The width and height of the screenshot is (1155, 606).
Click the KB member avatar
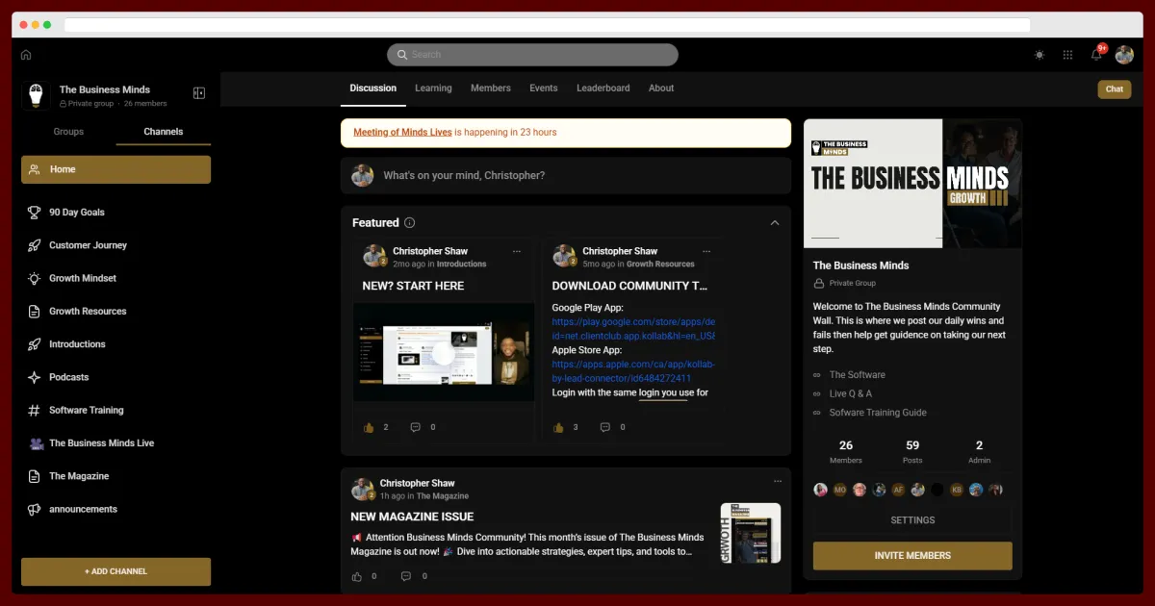coord(957,490)
